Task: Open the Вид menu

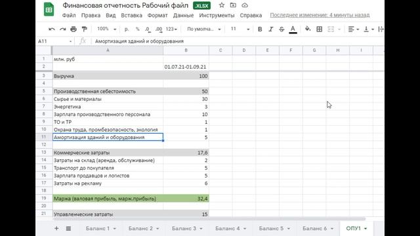Action: point(111,15)
